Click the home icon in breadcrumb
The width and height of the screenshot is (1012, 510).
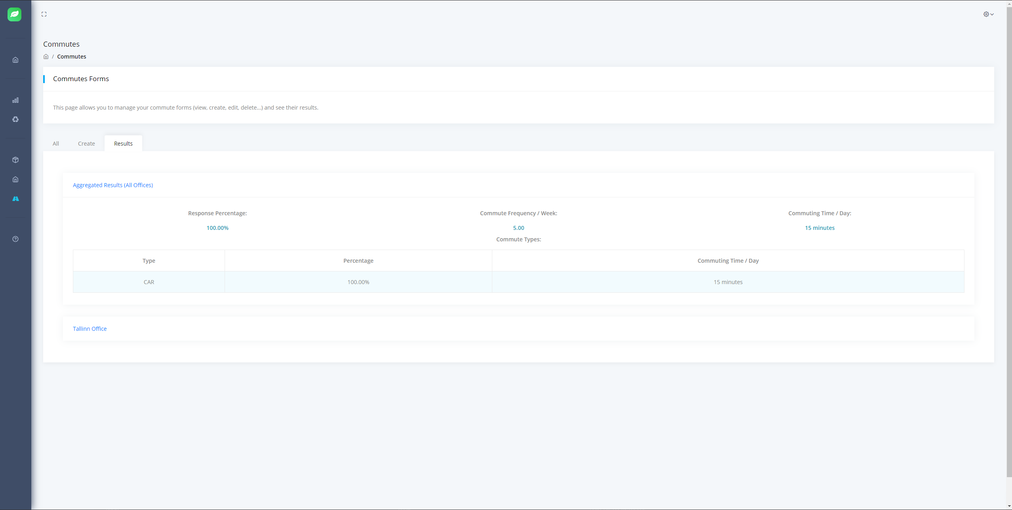[46, 57]
